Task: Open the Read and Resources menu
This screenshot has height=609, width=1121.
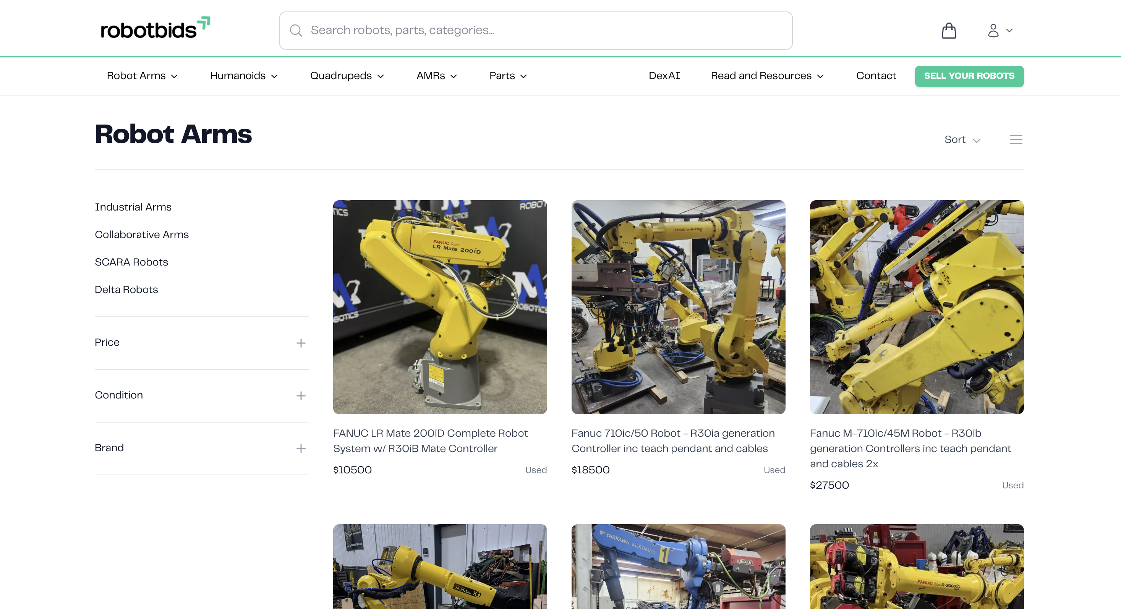Action: tap(767, 76)
